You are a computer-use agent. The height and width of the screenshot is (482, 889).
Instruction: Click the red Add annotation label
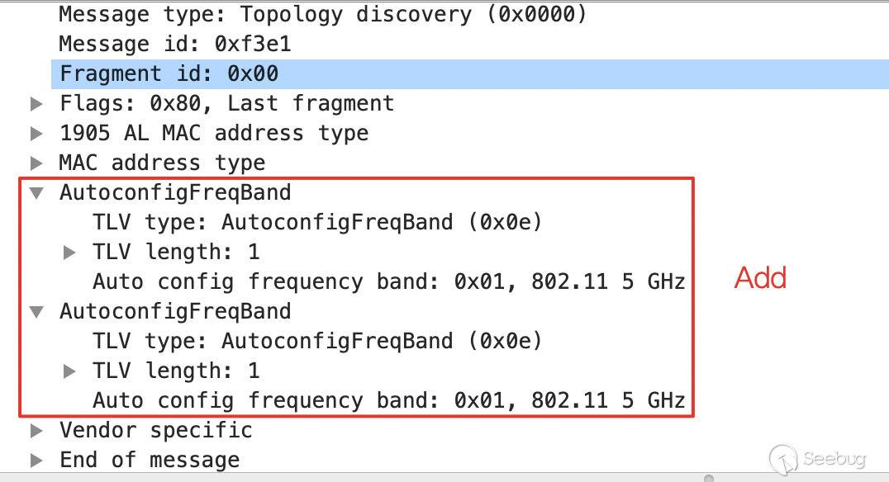click(760, 278)
